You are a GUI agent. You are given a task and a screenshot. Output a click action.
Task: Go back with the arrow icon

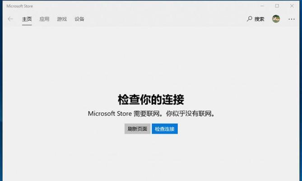(10, 19)
